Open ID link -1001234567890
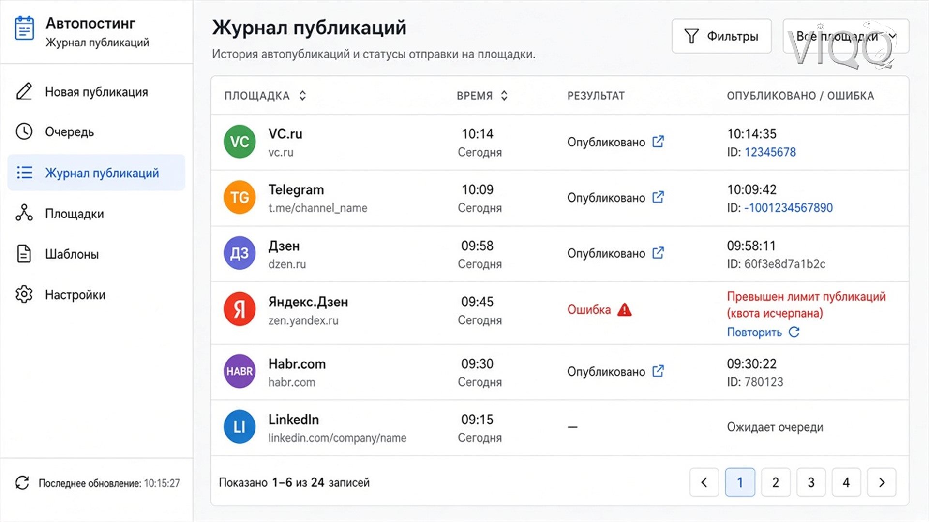 (788, 208)
